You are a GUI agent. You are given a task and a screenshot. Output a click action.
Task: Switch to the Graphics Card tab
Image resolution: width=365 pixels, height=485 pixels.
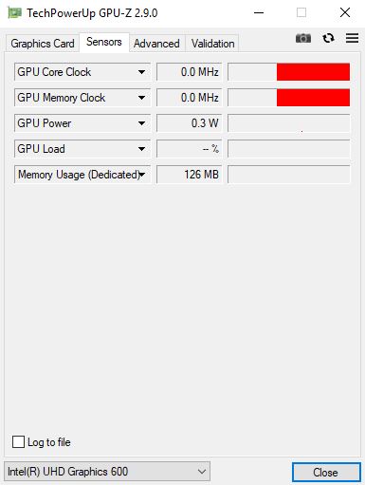(x=43, y=44)
